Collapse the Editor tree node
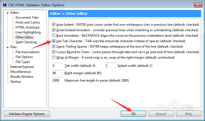 (x=7, y=13)
